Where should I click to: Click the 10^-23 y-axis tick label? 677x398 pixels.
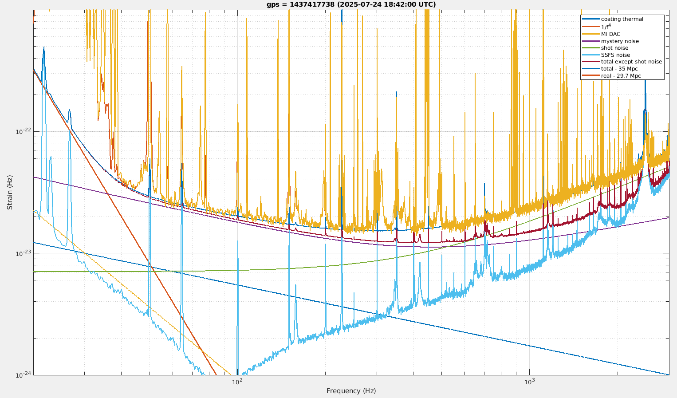point(23,253)
